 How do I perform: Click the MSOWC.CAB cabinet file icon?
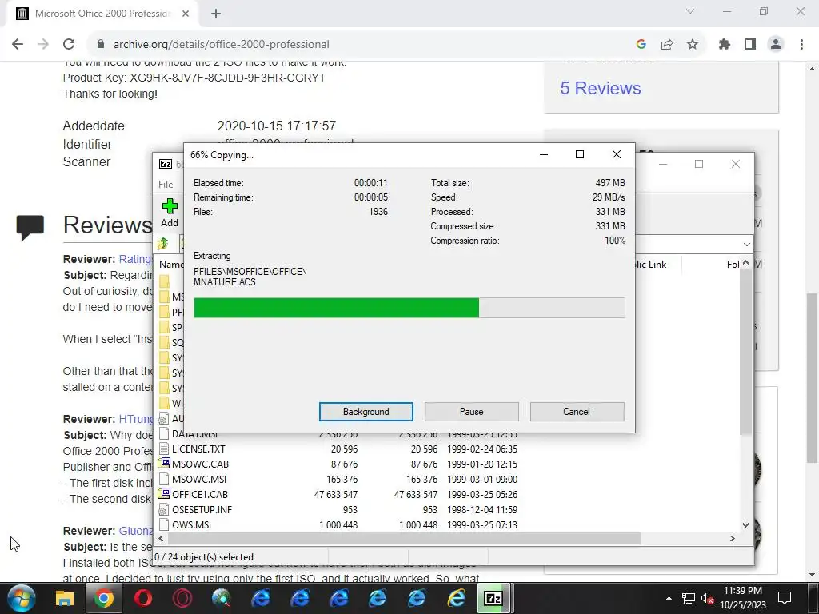[x=164, y=463]
